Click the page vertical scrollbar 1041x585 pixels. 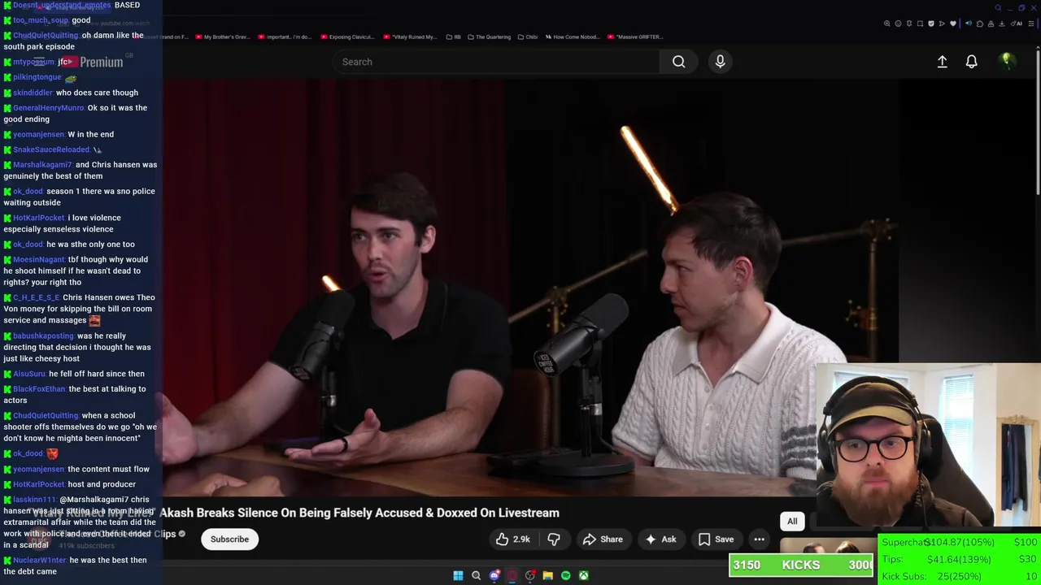point(1038,122)
